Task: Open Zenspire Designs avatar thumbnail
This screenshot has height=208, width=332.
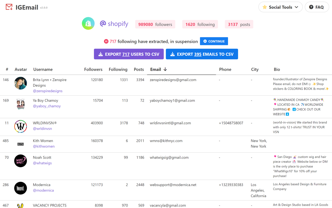Action: 20,83
